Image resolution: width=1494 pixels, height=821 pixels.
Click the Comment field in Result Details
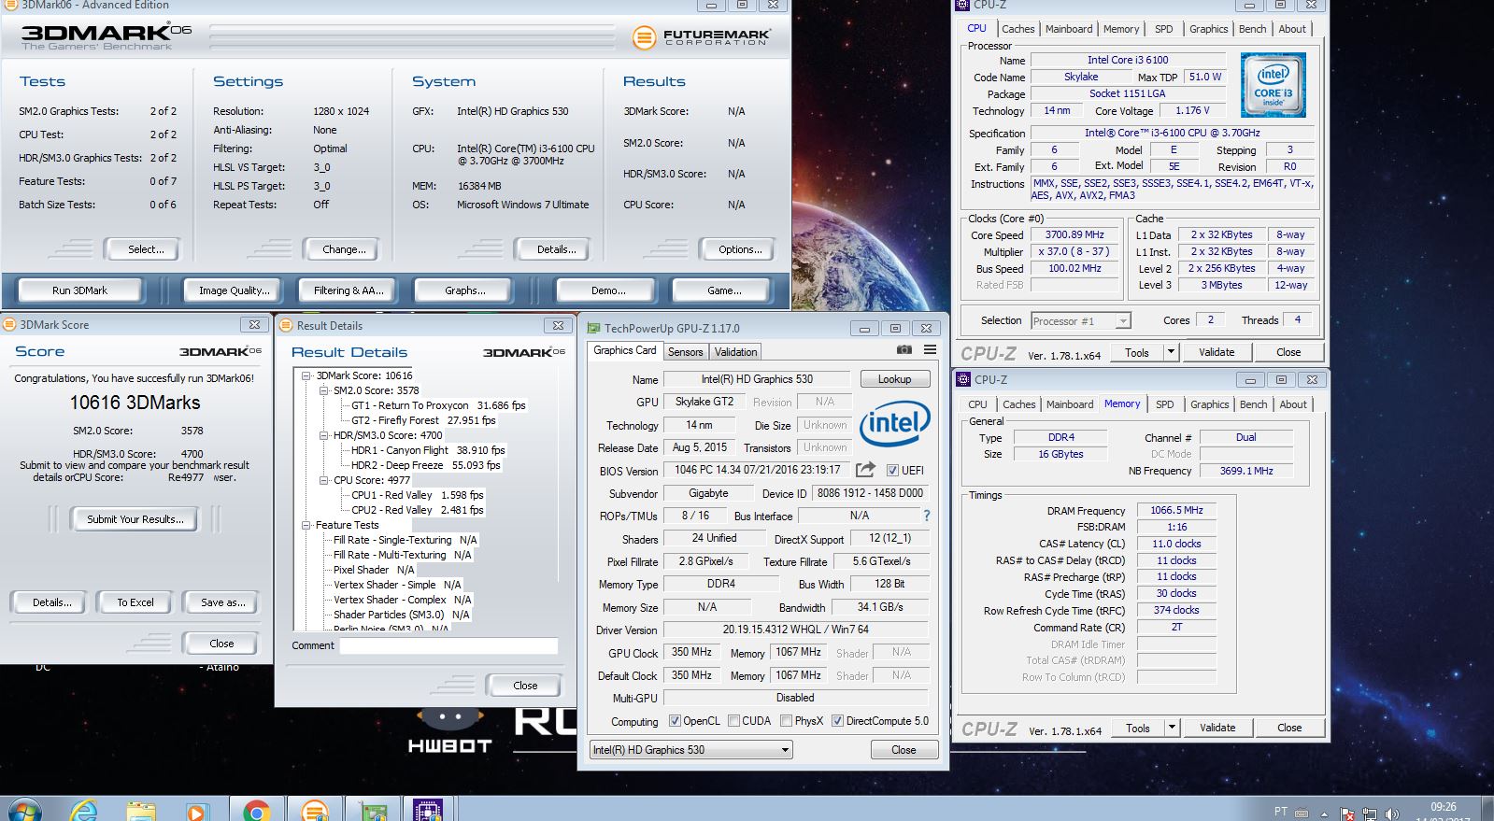pyautogui.click(x=448, y=645)
